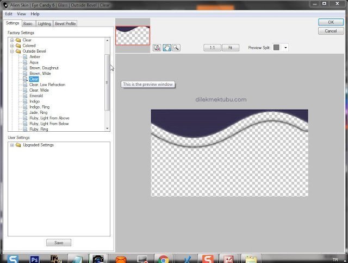This screenshot has width=348, height=263.
Task: Click the Preview Split gray swatch
Action: [276, 48]
